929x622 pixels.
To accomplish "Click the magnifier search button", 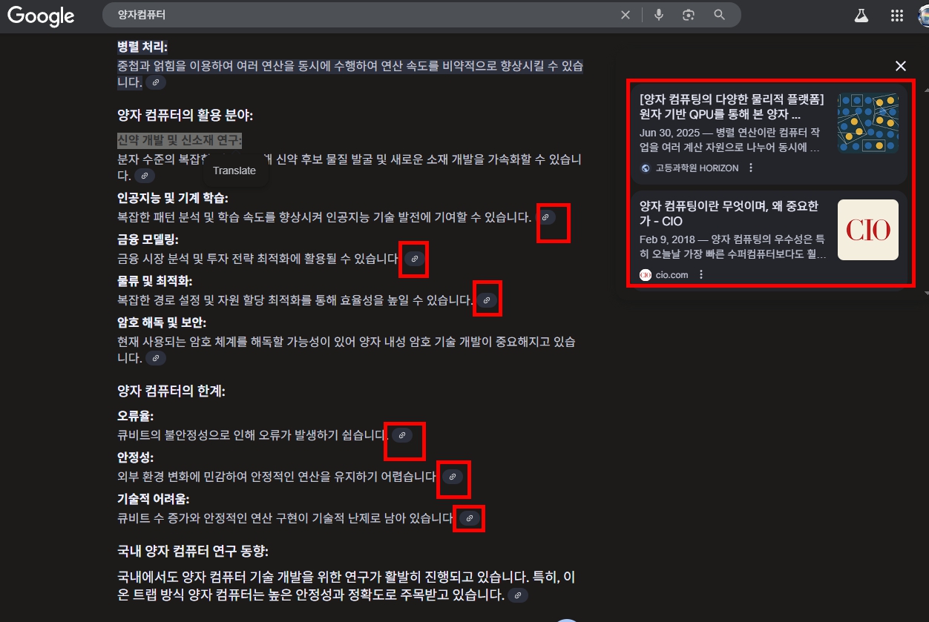I will click(x=719, y=15).
